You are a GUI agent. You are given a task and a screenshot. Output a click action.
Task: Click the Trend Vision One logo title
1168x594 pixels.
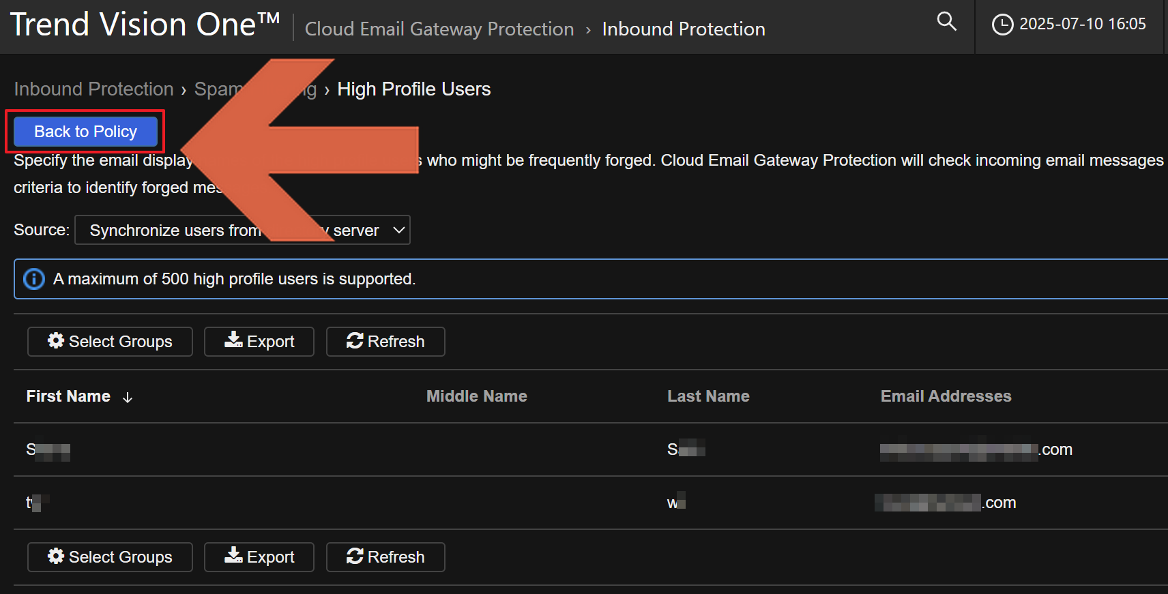145,25
